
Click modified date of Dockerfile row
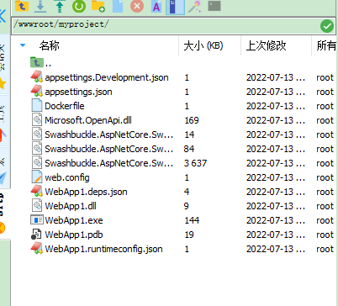(x=276, y=106)
